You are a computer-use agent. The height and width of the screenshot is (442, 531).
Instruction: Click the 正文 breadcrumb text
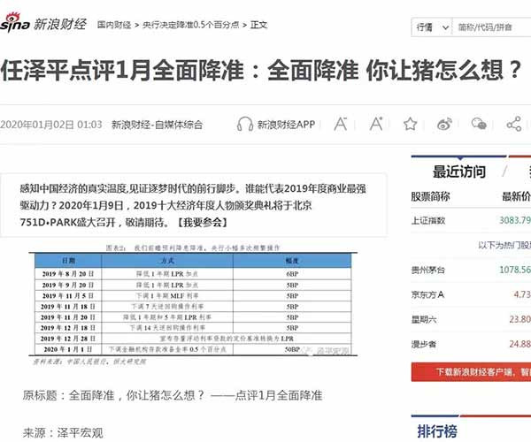pyautogui.click(x=258, y=25)
